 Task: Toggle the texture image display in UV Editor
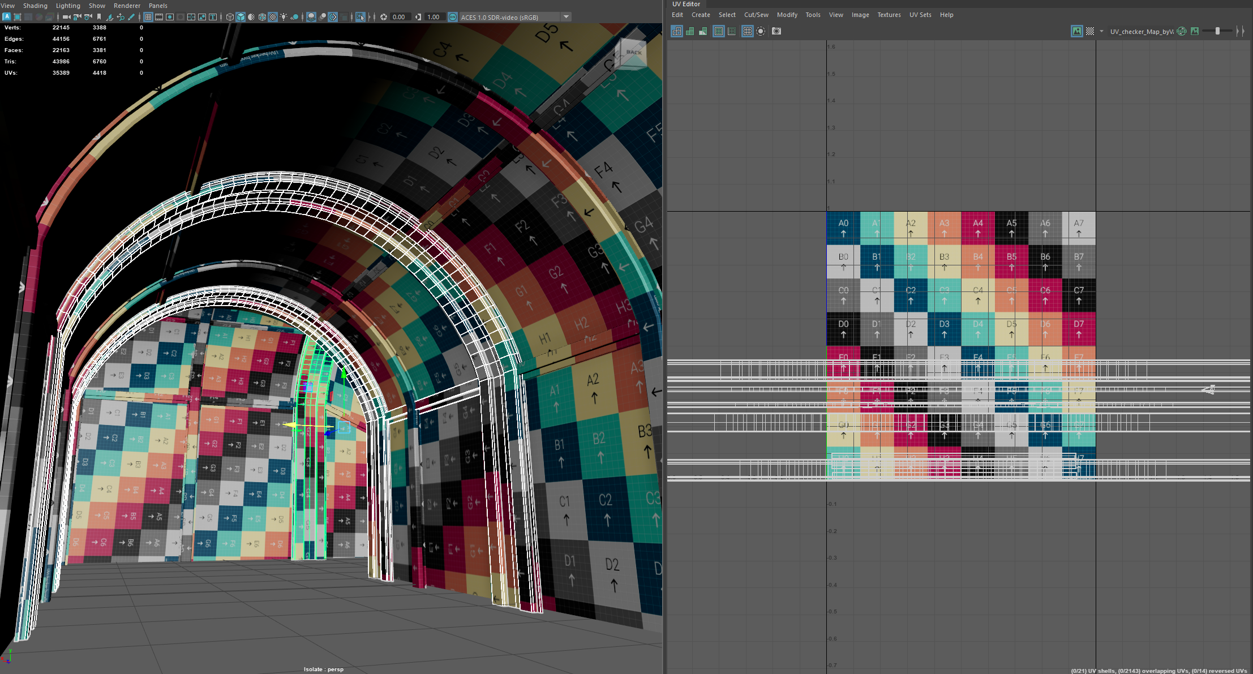(x=1076, y=31)
